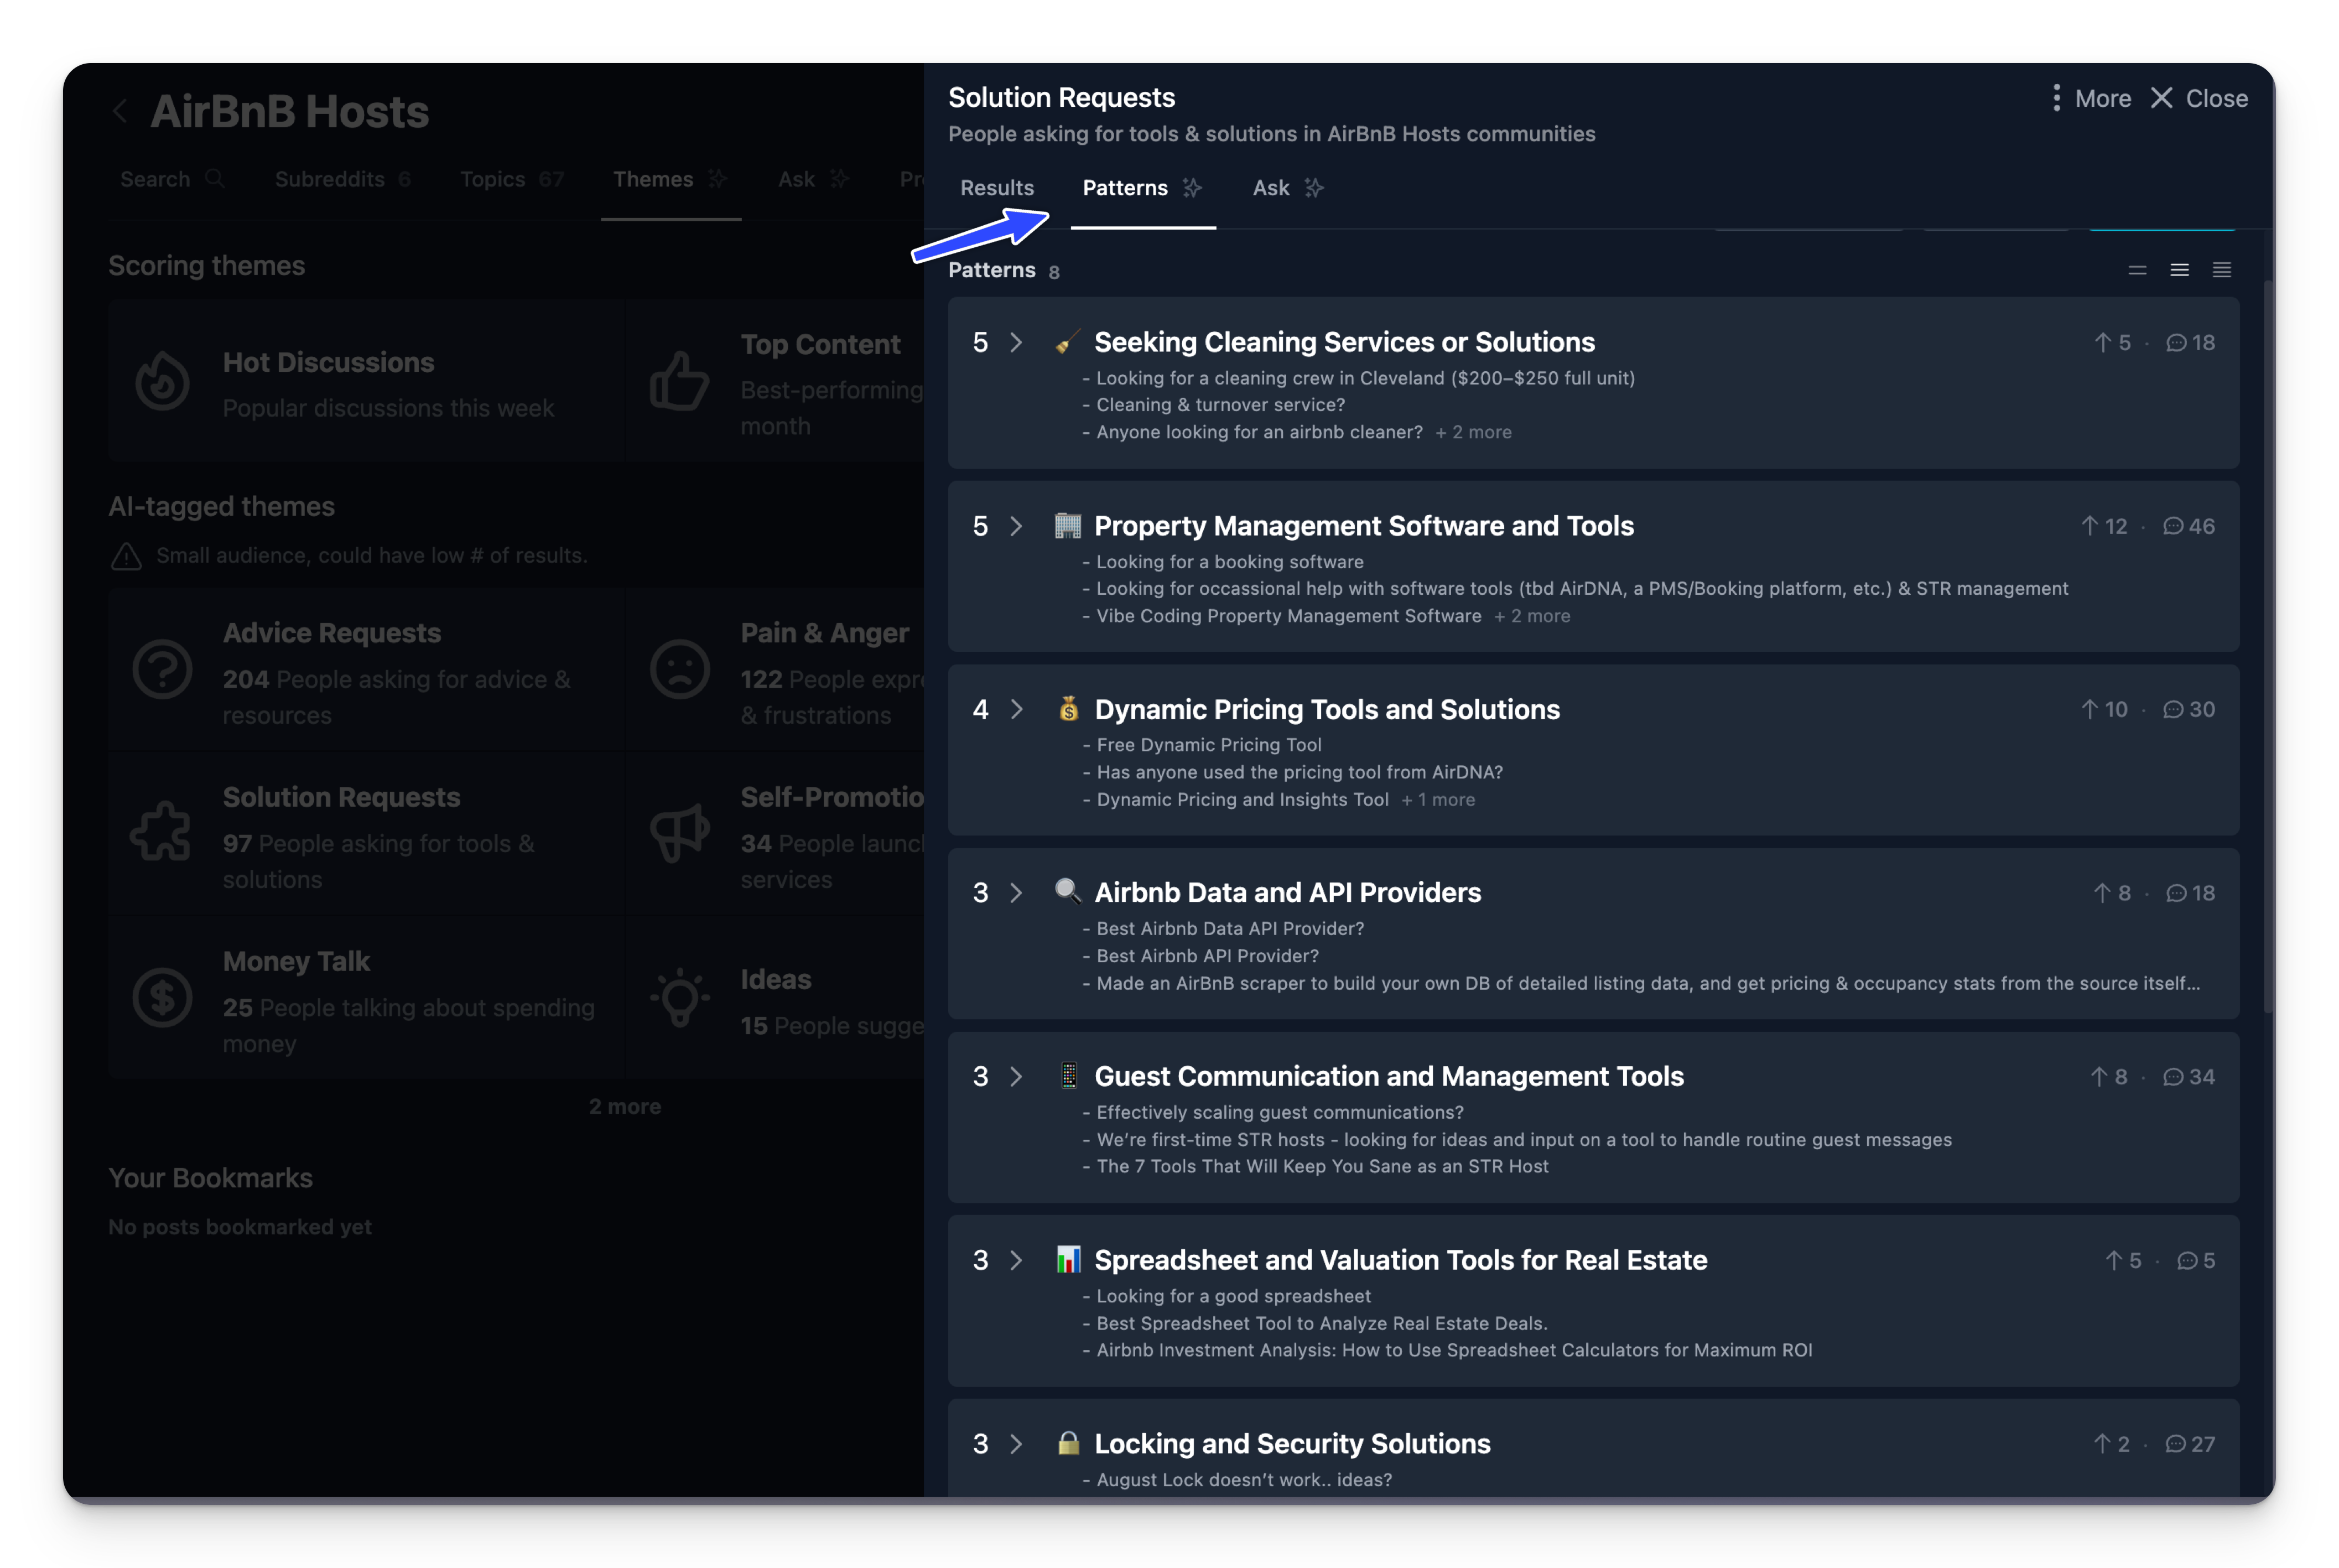Choose the medium three-line density view icon

click(2179, 270)
